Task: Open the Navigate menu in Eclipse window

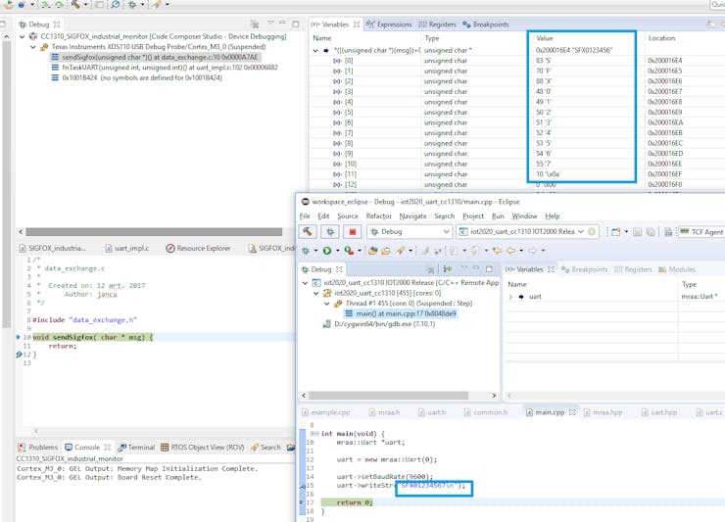Action: (412, 215)
